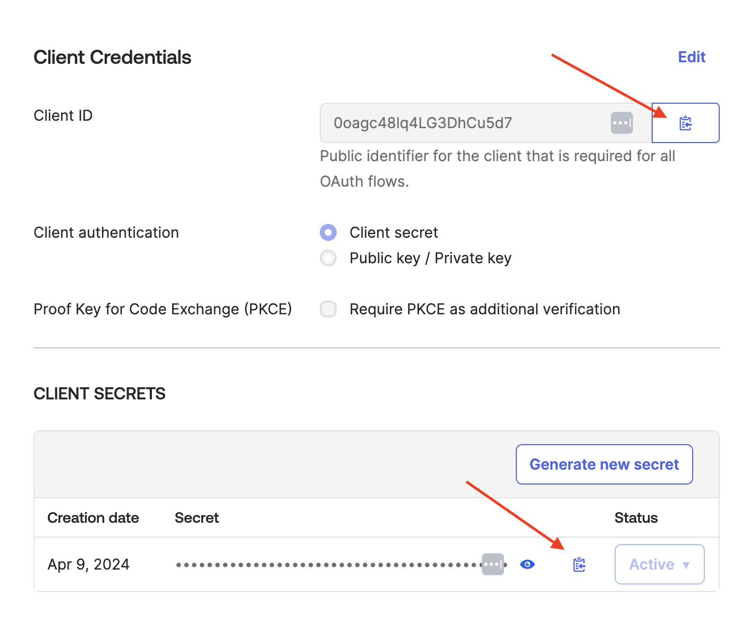Select the Client secret radio button
The height and width of the screenshot is (618, 750).
pyautogui.click(x=328, y=232)
